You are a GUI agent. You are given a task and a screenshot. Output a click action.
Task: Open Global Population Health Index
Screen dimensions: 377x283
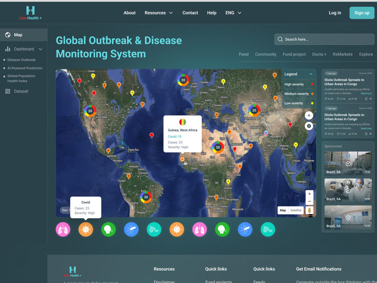pyautogui.click(x=21, y=78)
